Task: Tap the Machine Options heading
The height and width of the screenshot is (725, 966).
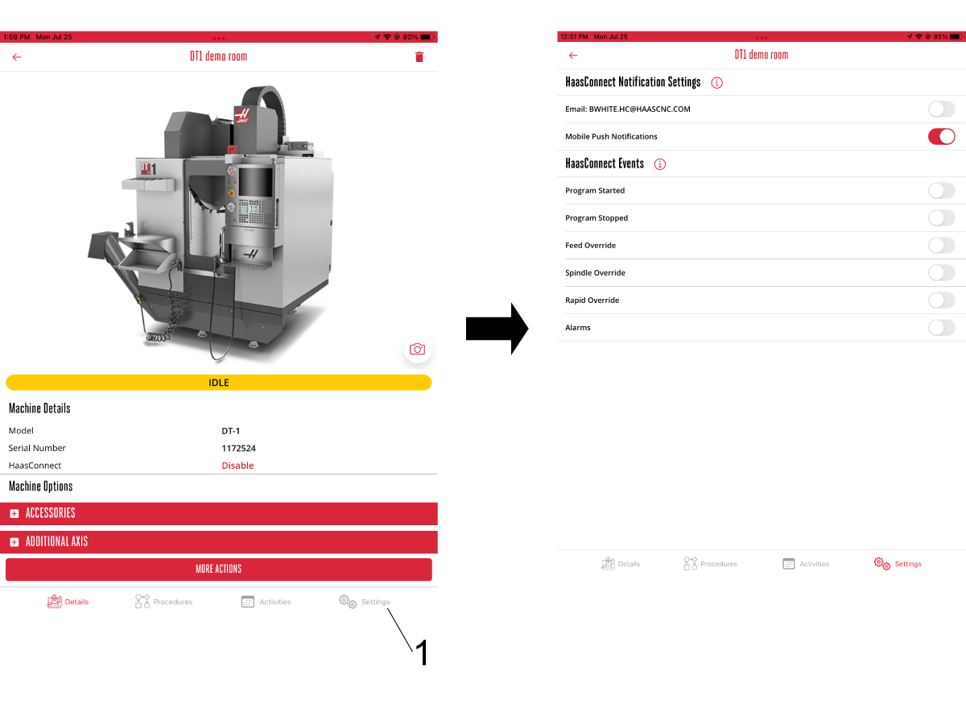Action: tap(40, 487)
